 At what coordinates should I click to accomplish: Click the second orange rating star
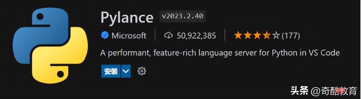coord(248,35)
